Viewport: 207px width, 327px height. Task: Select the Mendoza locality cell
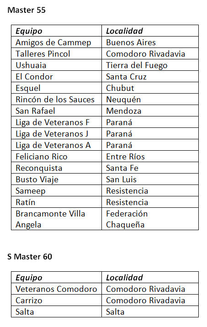point(150,111)
